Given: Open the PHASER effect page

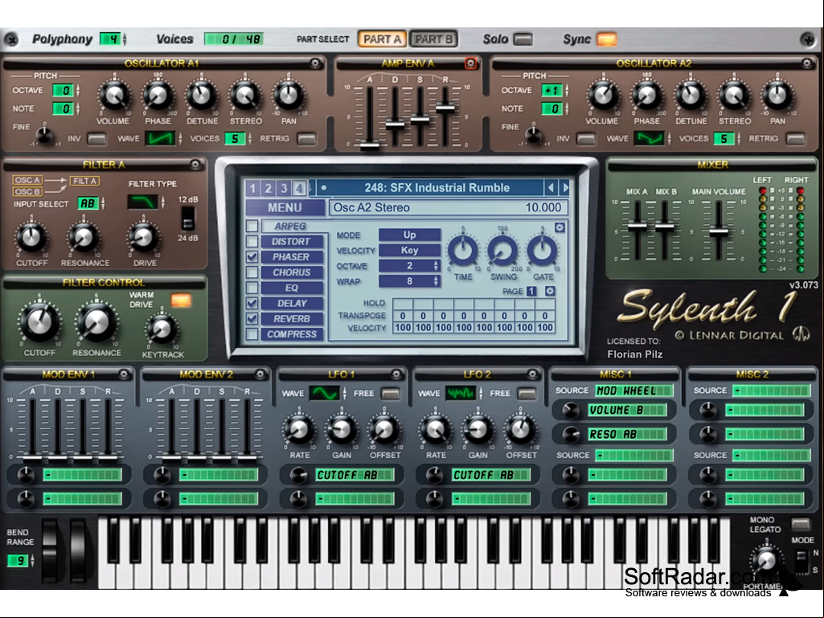Looking at the screenshot, I should [x=292, y=257].
